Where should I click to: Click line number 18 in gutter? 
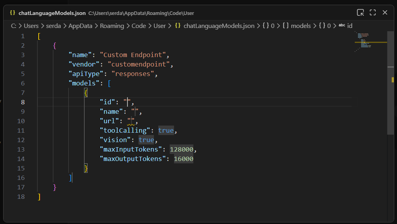point(21,196)
